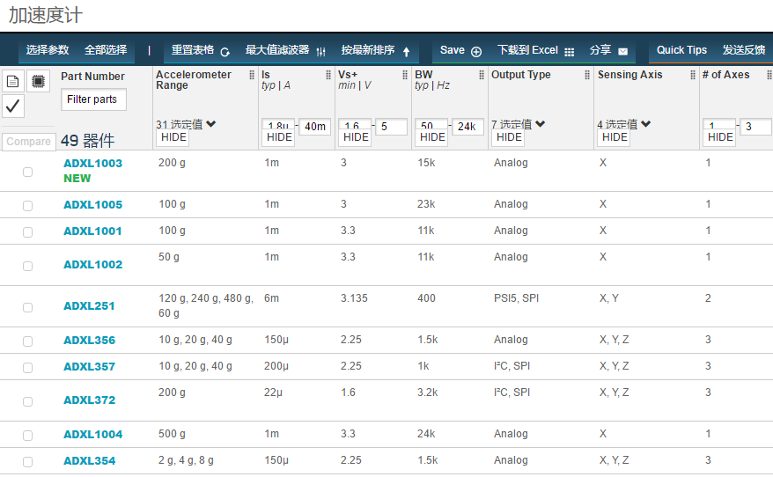The width and height of the screenshot is (773, 477).
Task: Click 最大值滤波器 in the toolbar
Action: 277,50
